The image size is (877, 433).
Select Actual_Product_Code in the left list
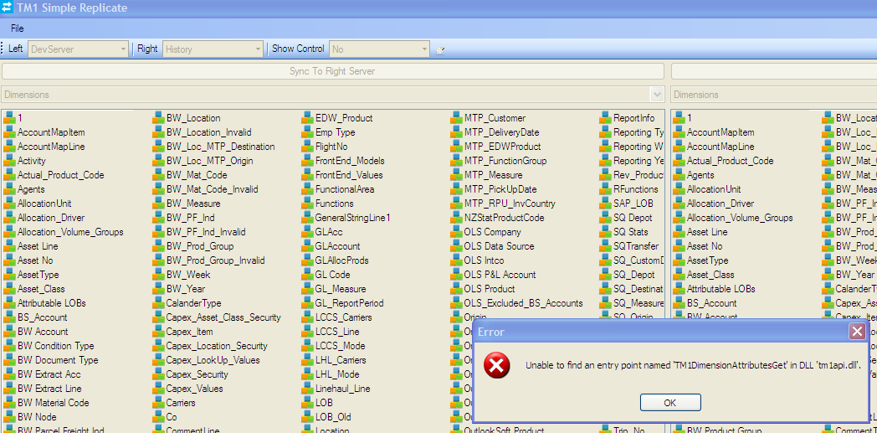(x=60, y=175)
